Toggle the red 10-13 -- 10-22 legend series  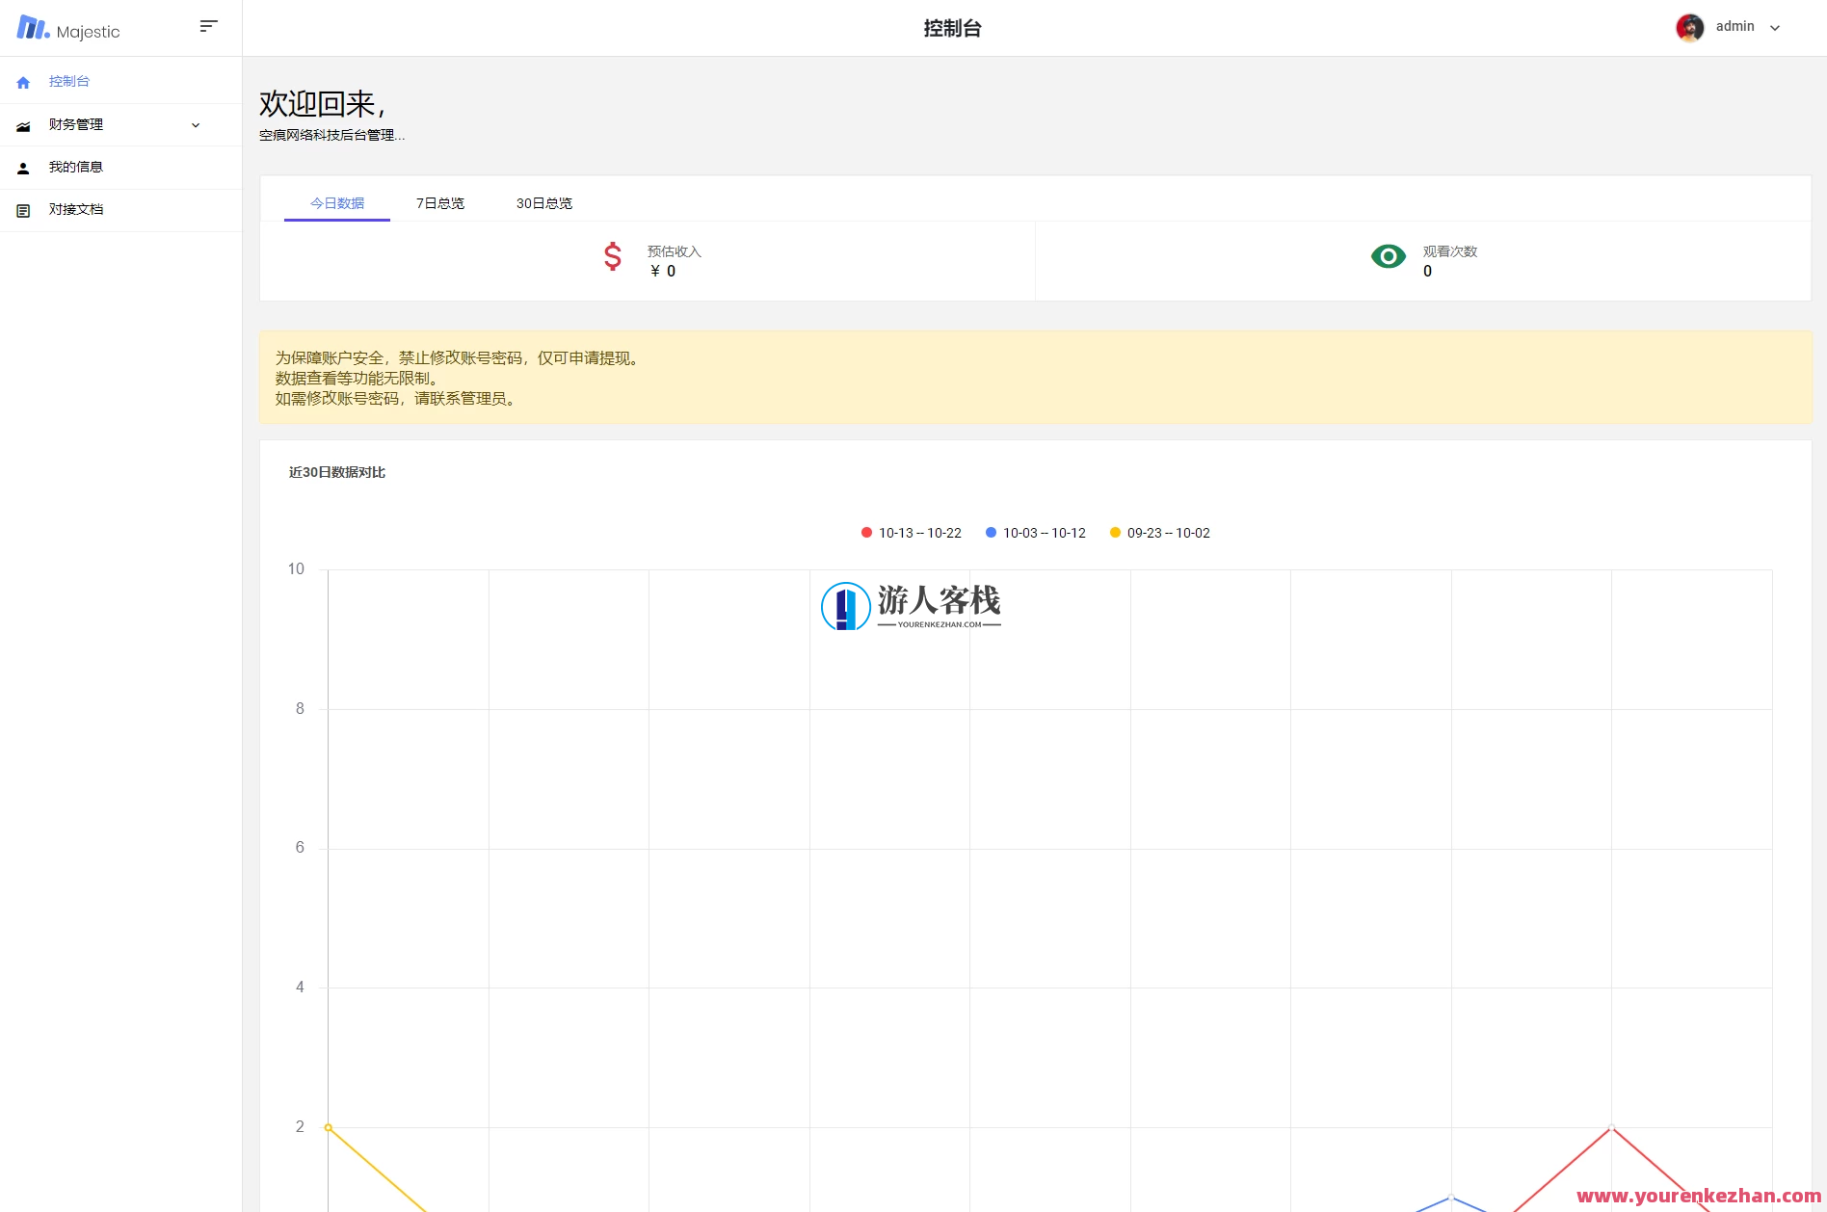point(910,532)
